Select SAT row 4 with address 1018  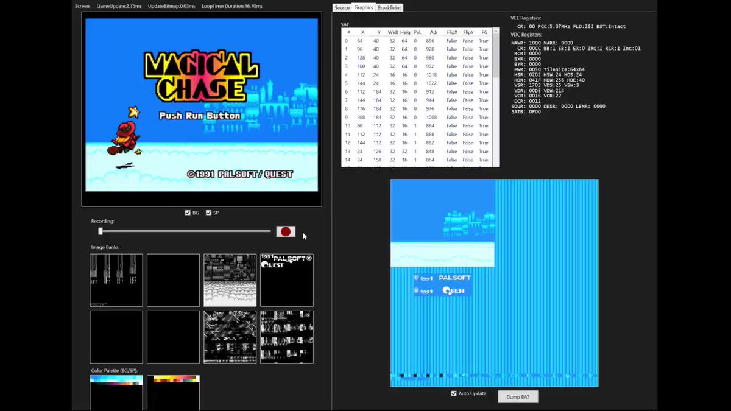(417, 75)
